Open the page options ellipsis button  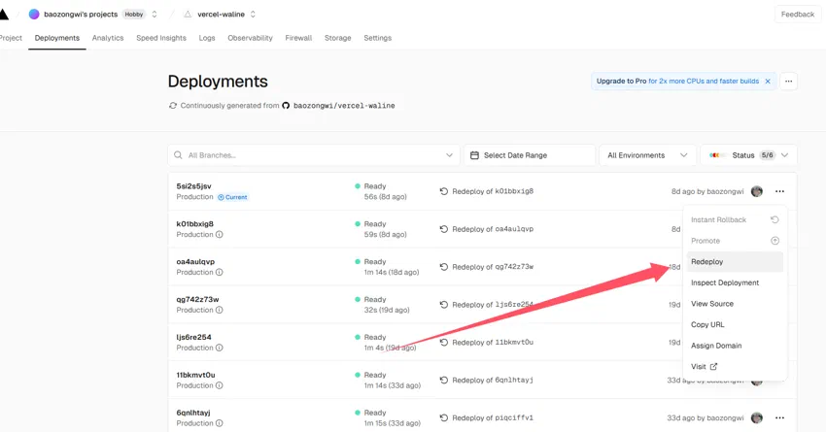click(x=789, y=81)
